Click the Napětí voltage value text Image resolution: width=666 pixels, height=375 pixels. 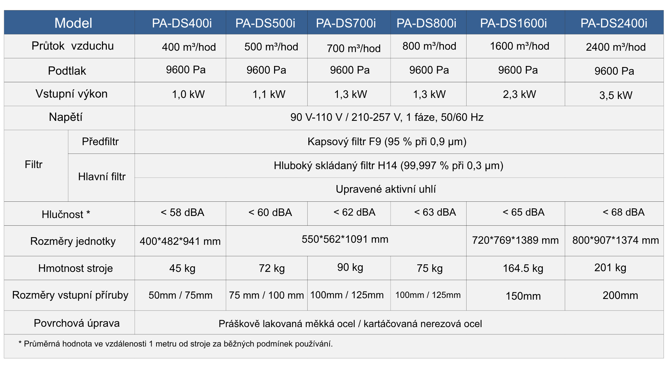pyautogui.click(x=387, y=117)
